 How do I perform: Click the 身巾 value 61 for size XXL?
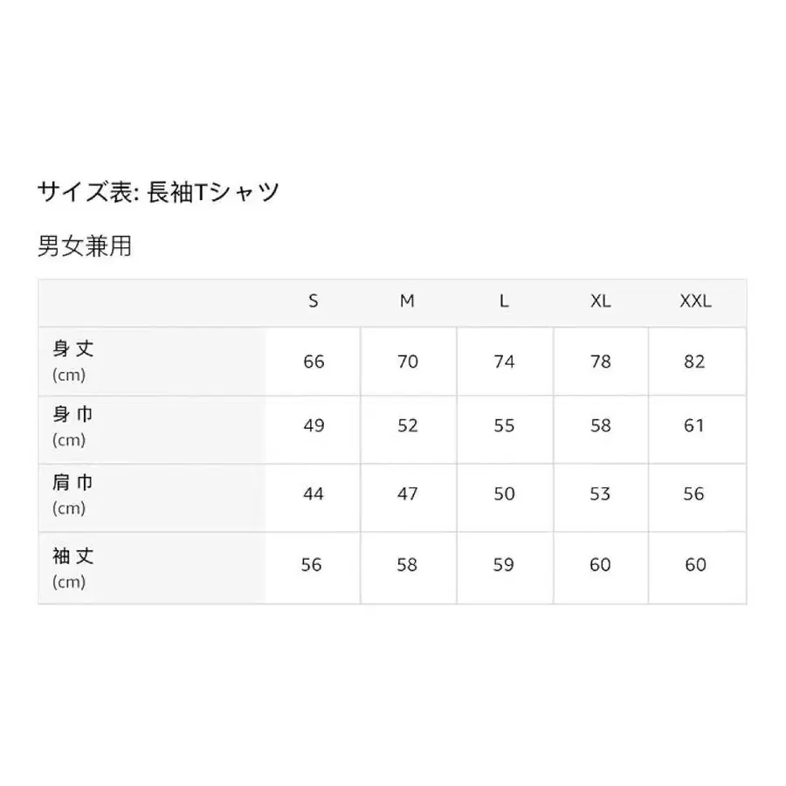(x=695, y=426)
